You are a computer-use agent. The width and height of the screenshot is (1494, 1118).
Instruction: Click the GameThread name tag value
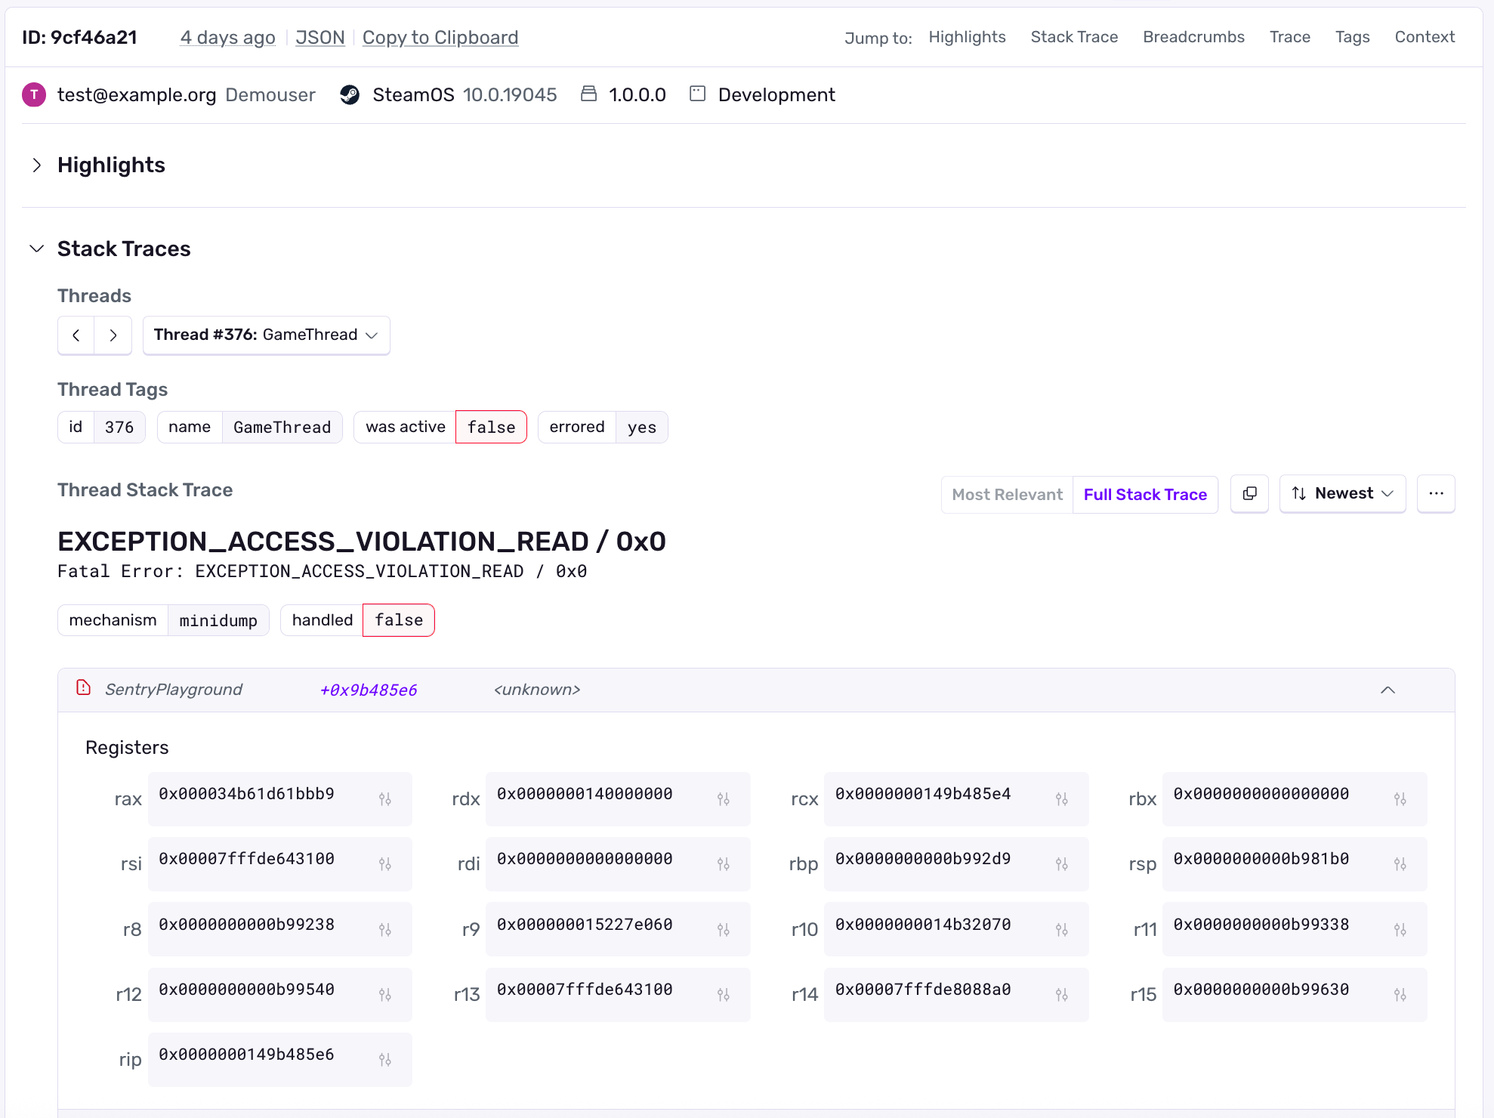coord(282,428)
